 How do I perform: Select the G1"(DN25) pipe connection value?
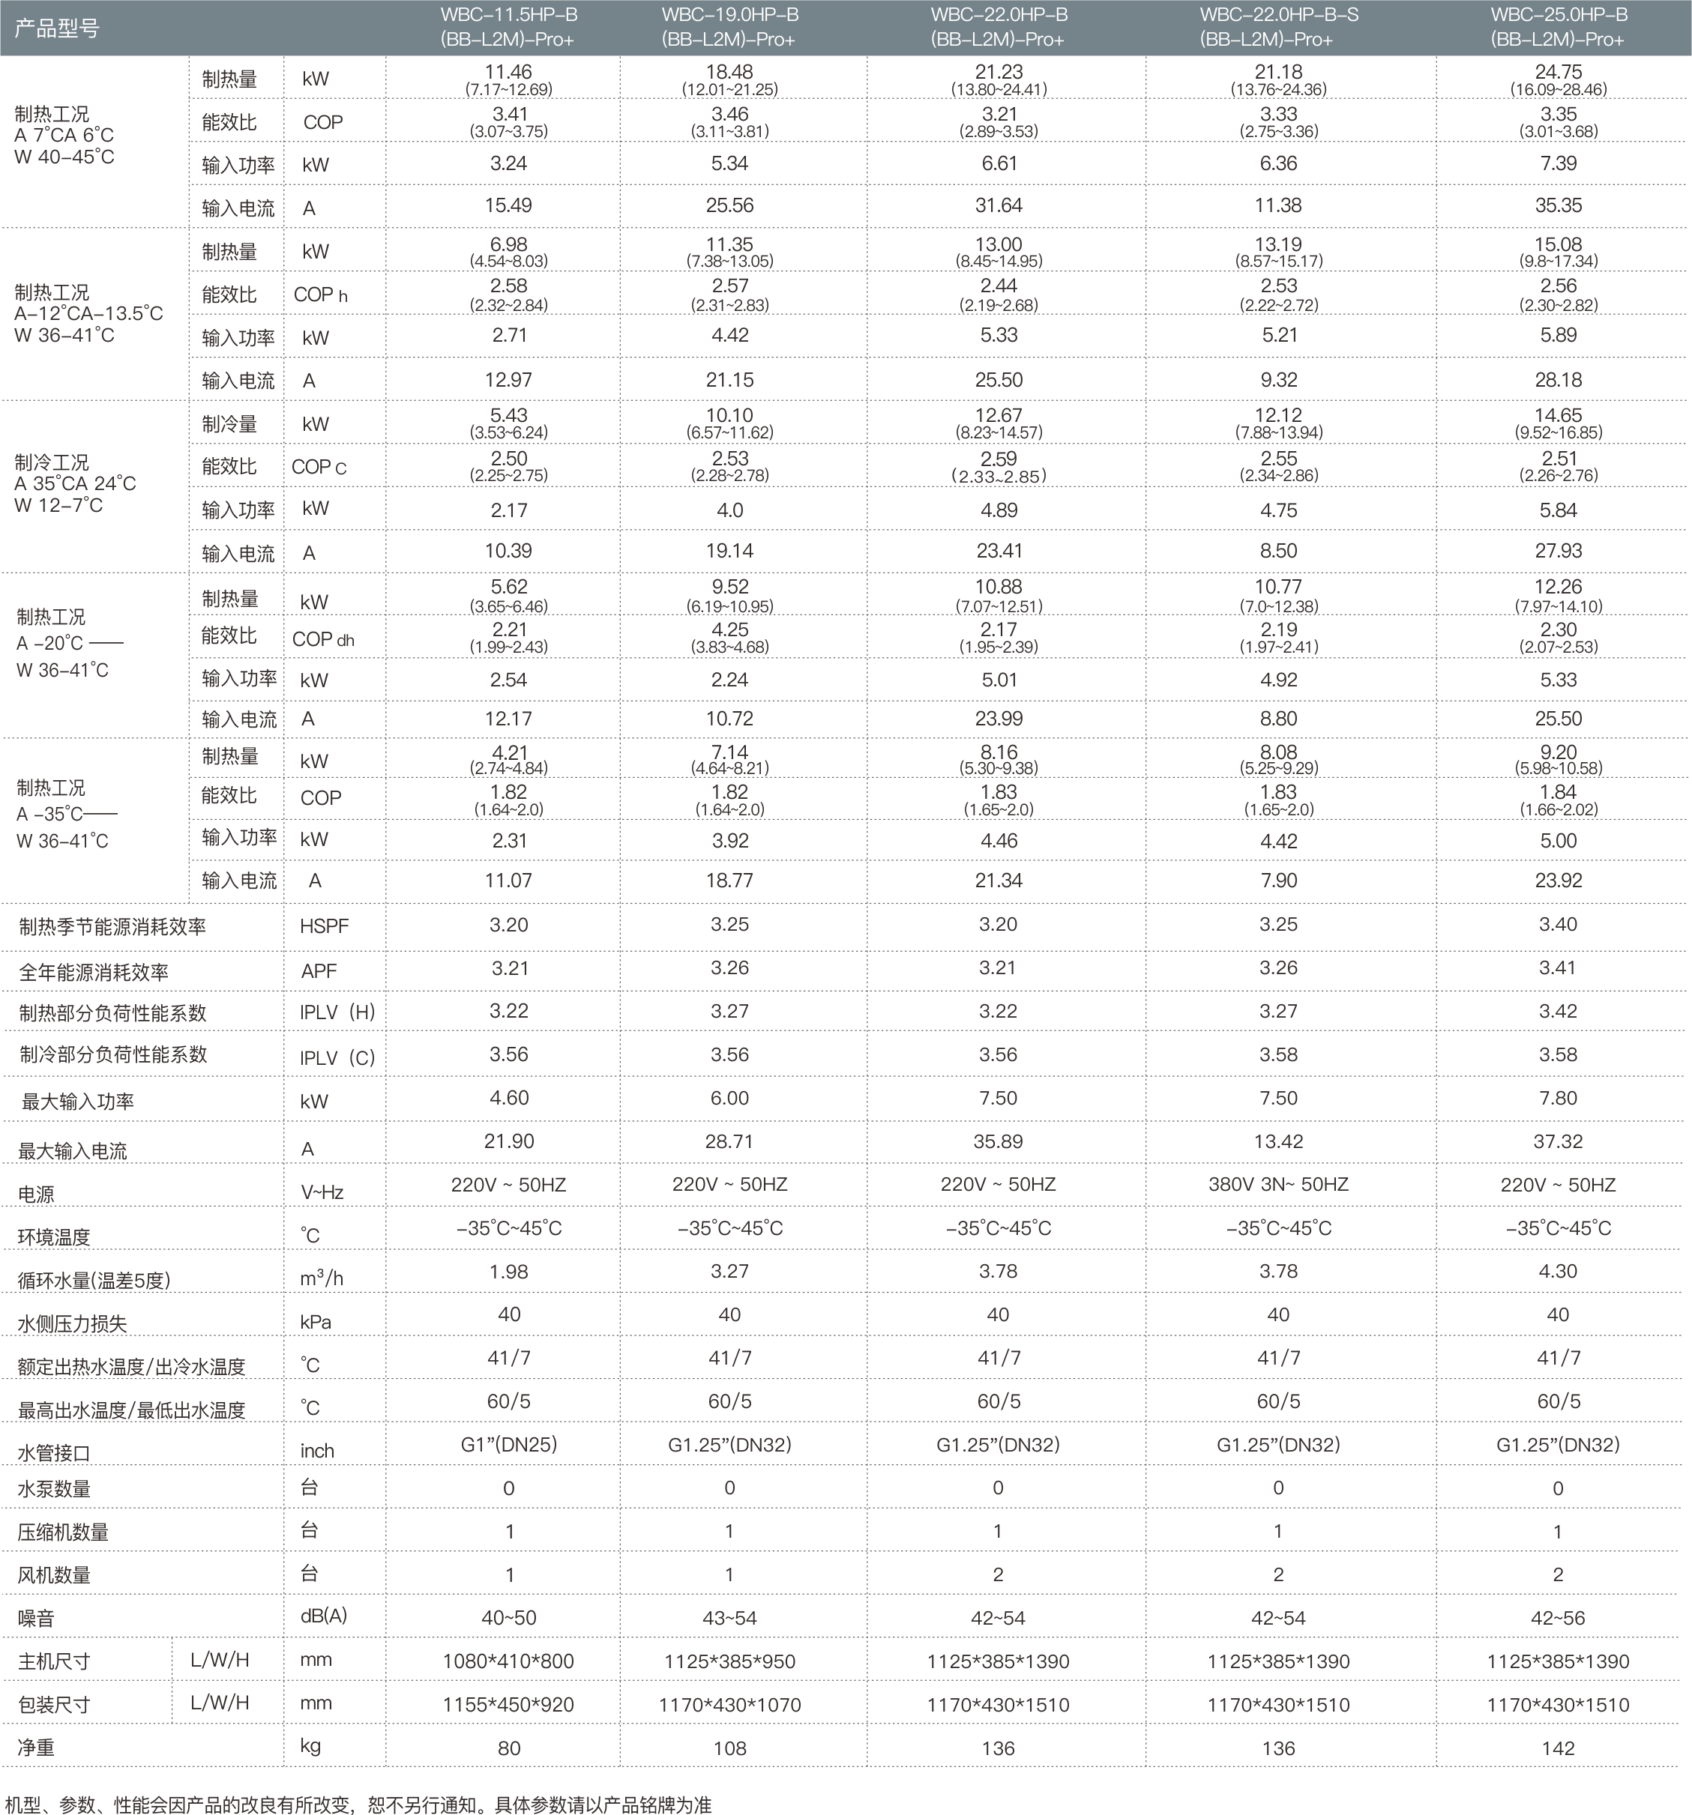tap(508, 1444)
